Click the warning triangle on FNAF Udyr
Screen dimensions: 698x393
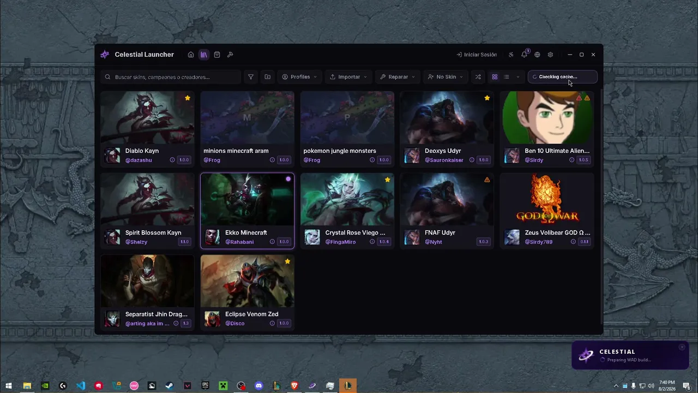tap(487, 180)
